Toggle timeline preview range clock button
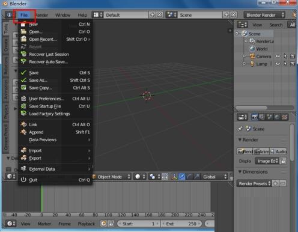298x232 pixels. pyautogui.click(x=103, y=224)
